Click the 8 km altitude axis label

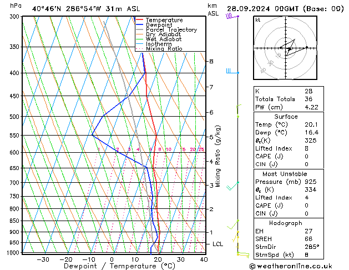(211, 61)
